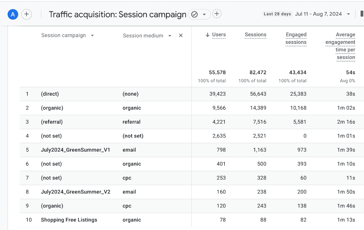Expand the arrow next to the checkmark icon
This screenshot has width=364, height=230.
pos(205,14)
